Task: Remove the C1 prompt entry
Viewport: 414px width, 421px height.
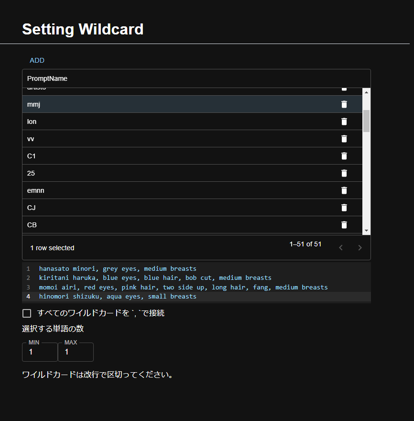Action: 344,156
